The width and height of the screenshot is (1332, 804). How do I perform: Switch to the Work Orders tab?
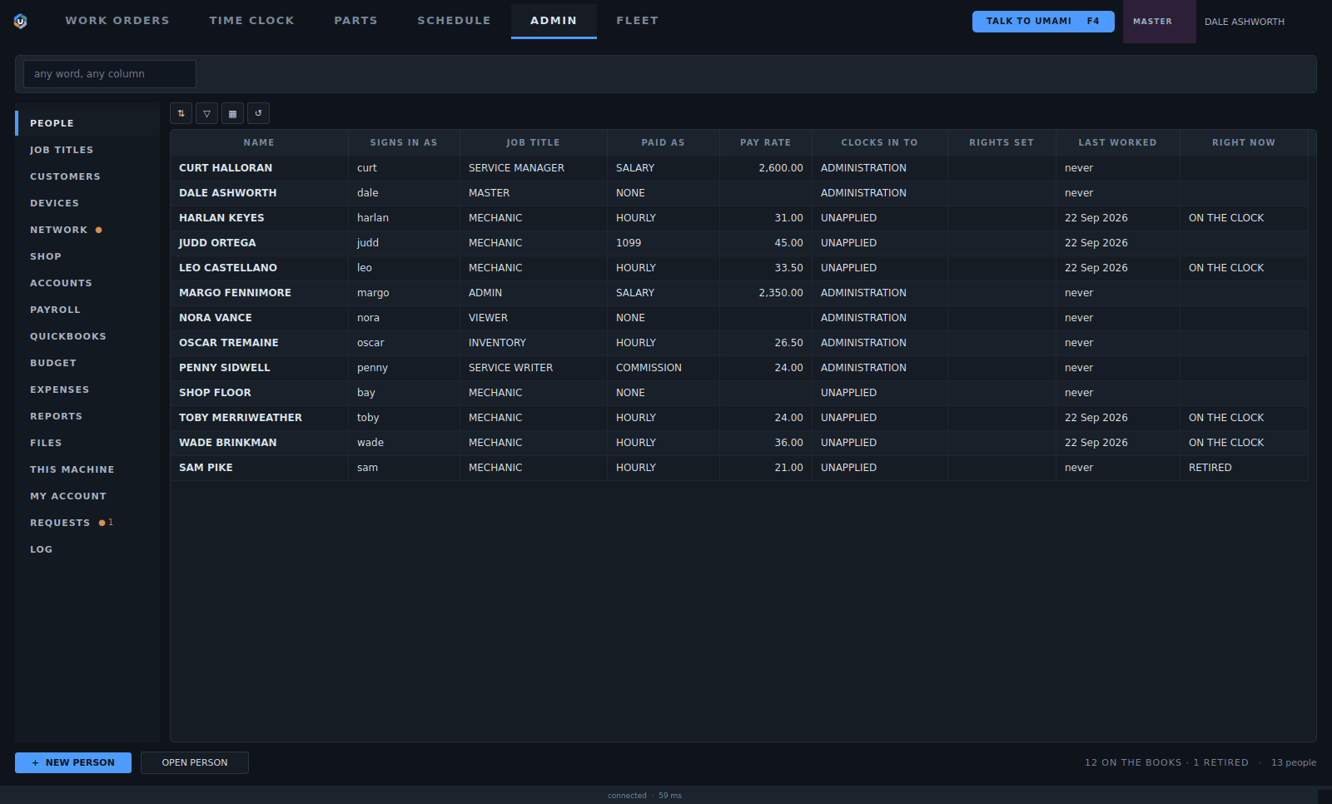(x=117, y=21)
